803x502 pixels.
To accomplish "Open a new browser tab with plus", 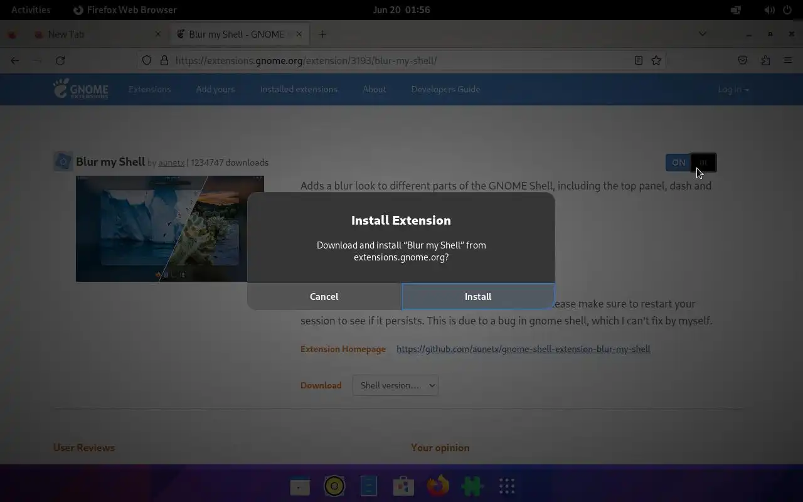I will pyautogui.click(x=322, y=34).
